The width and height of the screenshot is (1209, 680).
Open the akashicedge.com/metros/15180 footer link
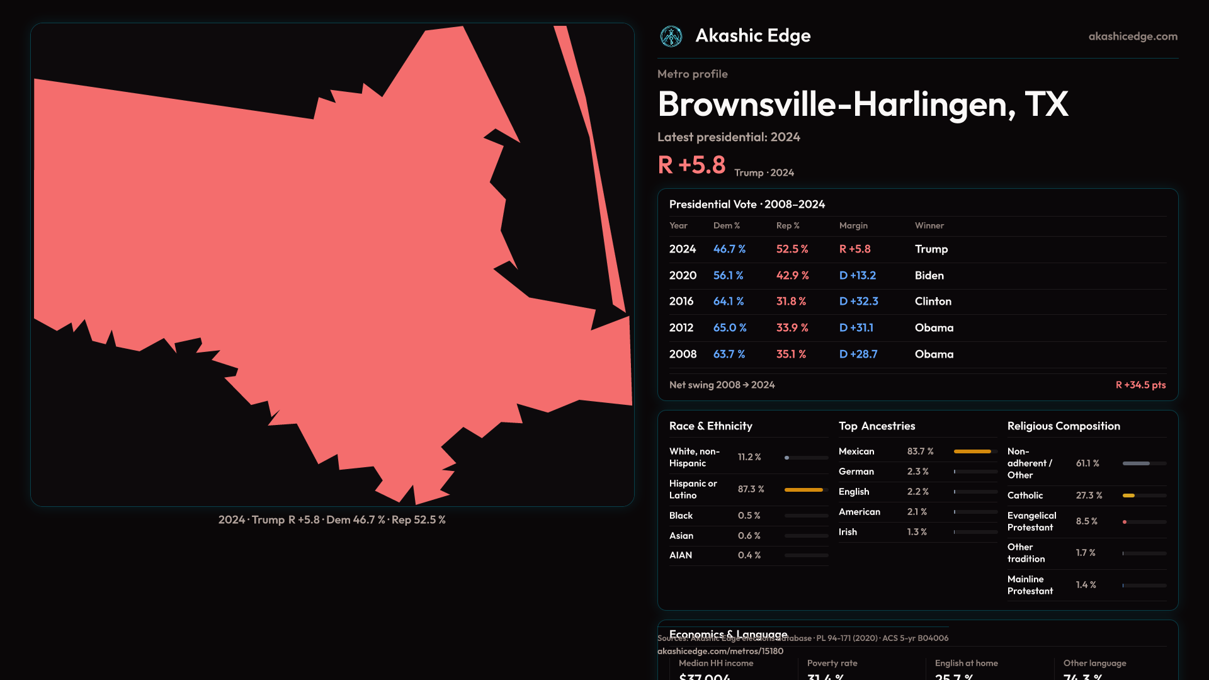pos(720,651)
